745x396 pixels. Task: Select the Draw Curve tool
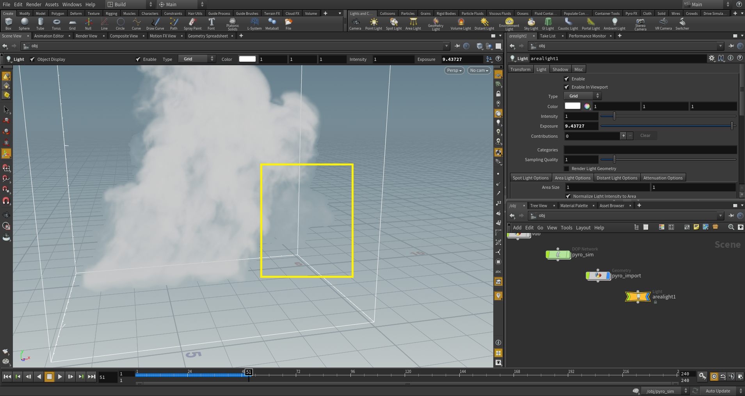tap(155, 24)
